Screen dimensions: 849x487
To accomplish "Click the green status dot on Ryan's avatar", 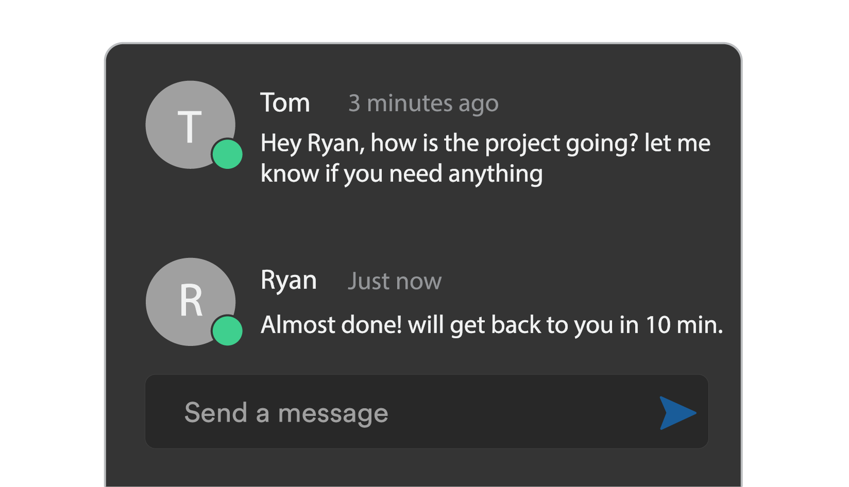I will 227,331.
